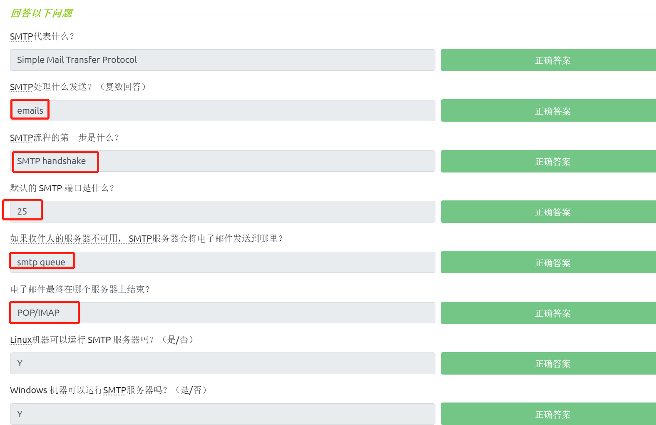The image size is (656, 425).
Task: Click the underlined Linux abbreviation text
Action: point(21,340)
